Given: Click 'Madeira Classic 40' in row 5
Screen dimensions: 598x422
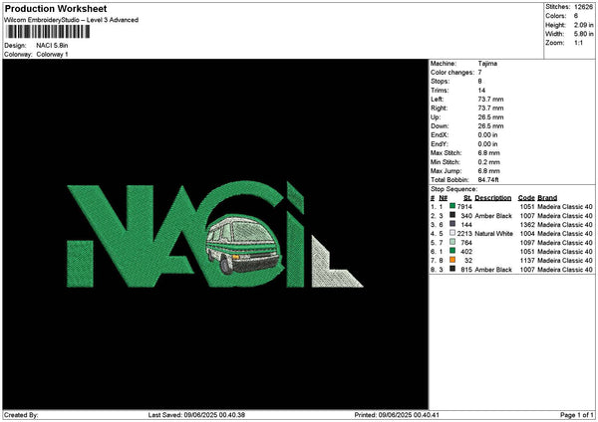Looking at the screenshot, I should pos(565,243).
